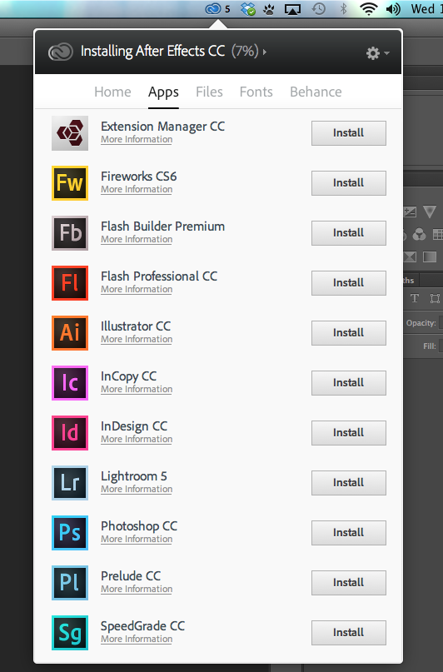Click the Time Machine menu bar icon
Image resolution: width=443 pixels, height=672 pixels.
[x=318, y=9]
